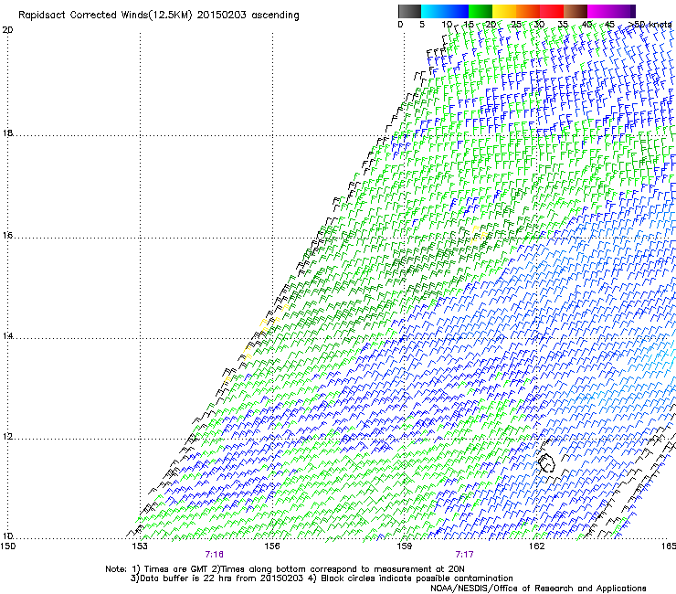
Task: Click the latitude label '18'
Action: [x=7, y=133]
